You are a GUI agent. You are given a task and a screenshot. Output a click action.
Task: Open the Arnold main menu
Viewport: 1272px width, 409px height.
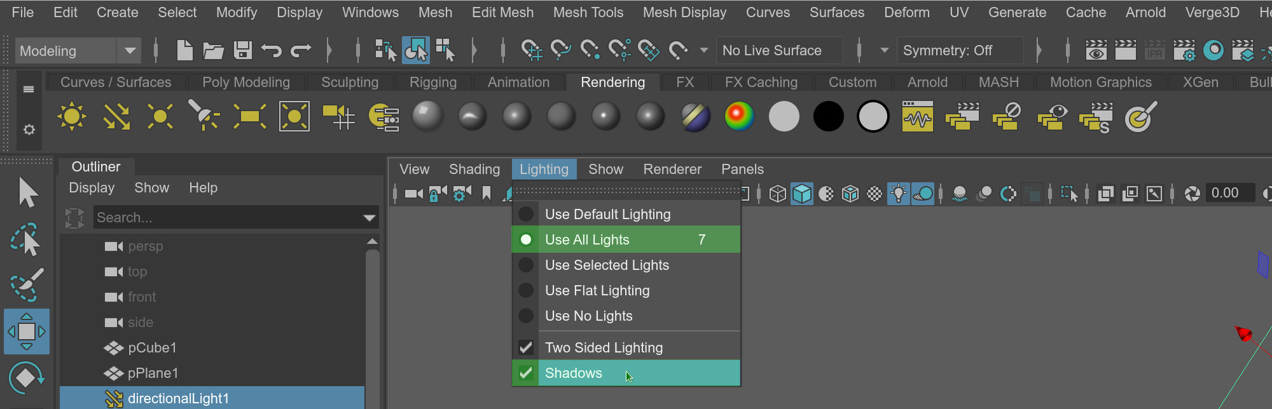tap(1145, 12)
